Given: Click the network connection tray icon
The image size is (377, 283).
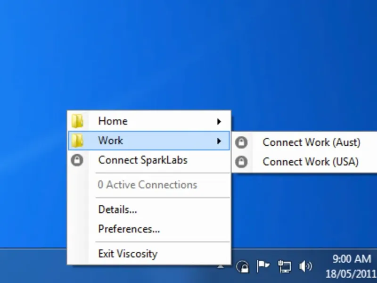Looking at the screenshot, I should [x=285, y=266].
